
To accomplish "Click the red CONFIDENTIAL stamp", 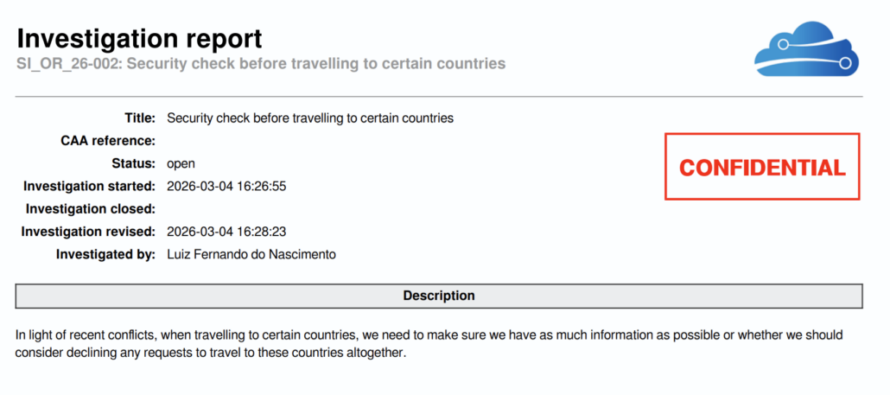I will tap(762, 168).
